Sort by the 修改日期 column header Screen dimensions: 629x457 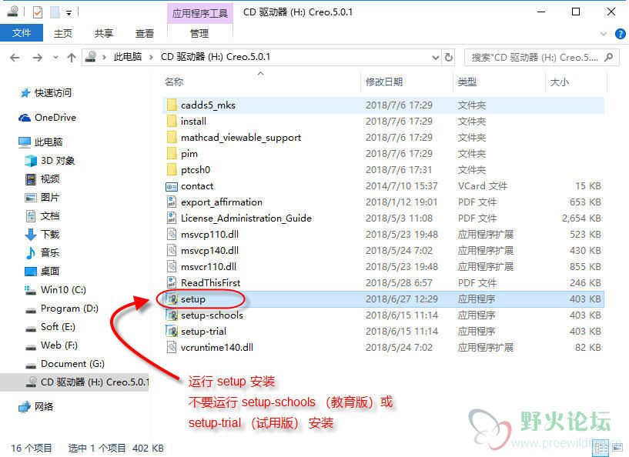click(x=384, y=82)
